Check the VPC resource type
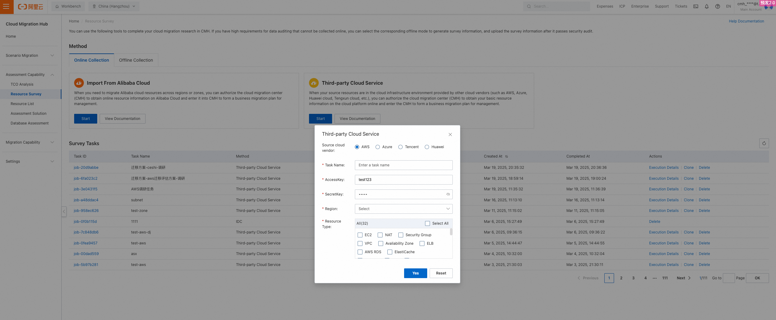 pyautogui.click(x=360, y=243)
